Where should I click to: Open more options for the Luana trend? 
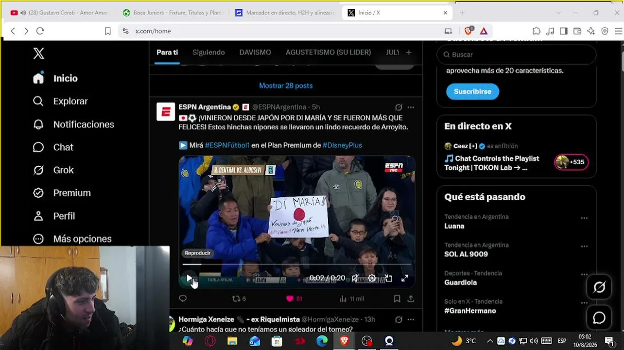(x=584, y=218)
